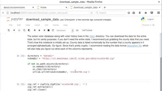This screenshot has width=162, height=91.
Task: Open the Kernel menu
Action: click(x=56, y=25)
